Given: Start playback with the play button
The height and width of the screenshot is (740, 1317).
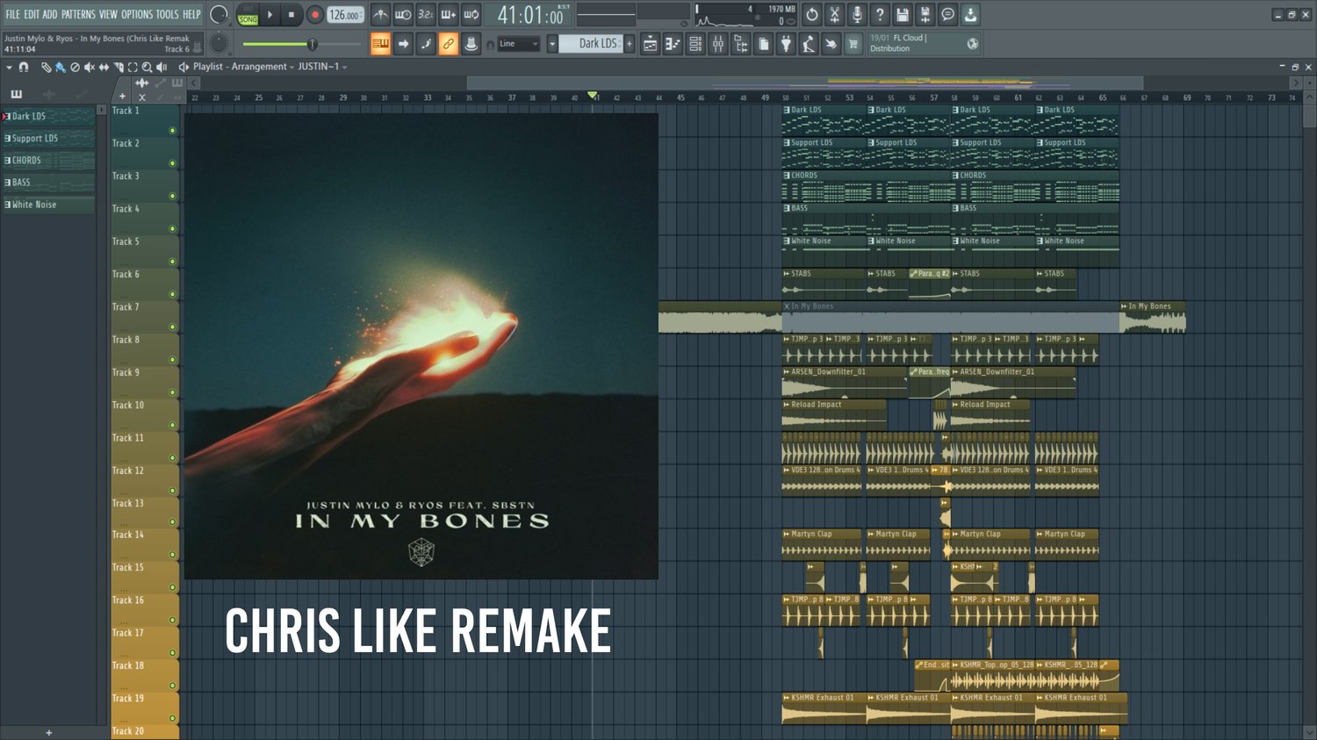Looking at the screenshot, I should (x=270, y=15).
